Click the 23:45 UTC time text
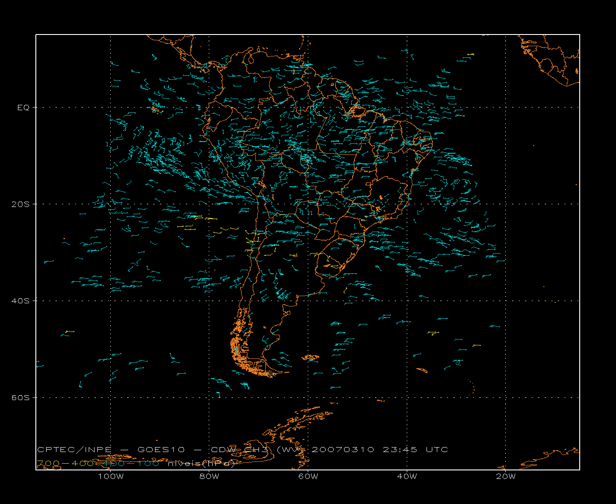616x504 pixels. 415,449
